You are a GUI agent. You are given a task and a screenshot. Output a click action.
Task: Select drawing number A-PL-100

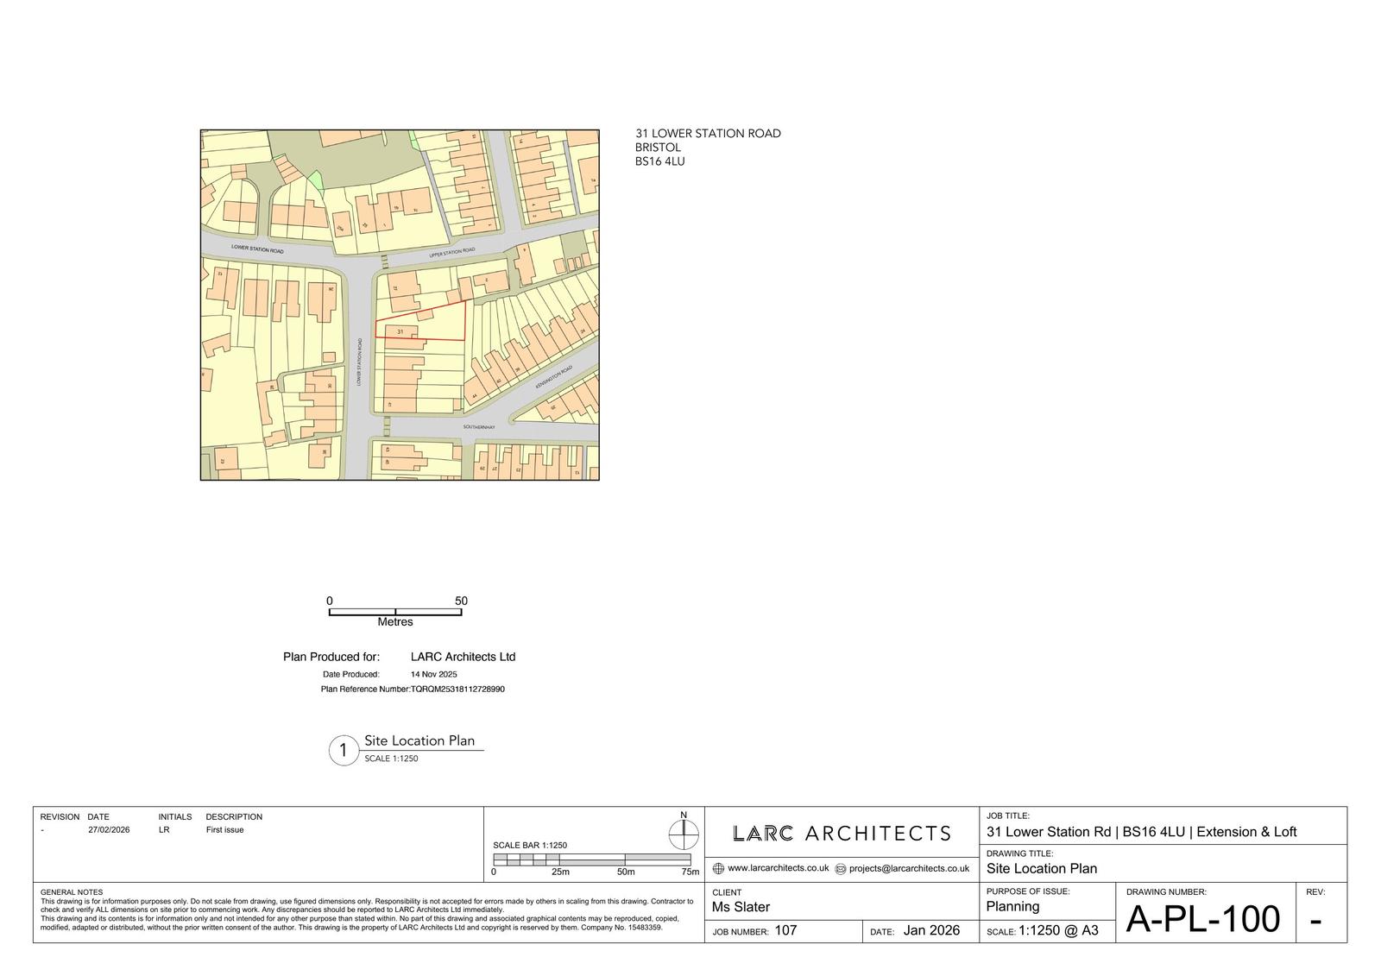1202,920
